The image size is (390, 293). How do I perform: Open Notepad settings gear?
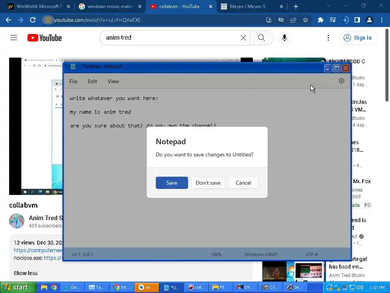click(342, 81)
